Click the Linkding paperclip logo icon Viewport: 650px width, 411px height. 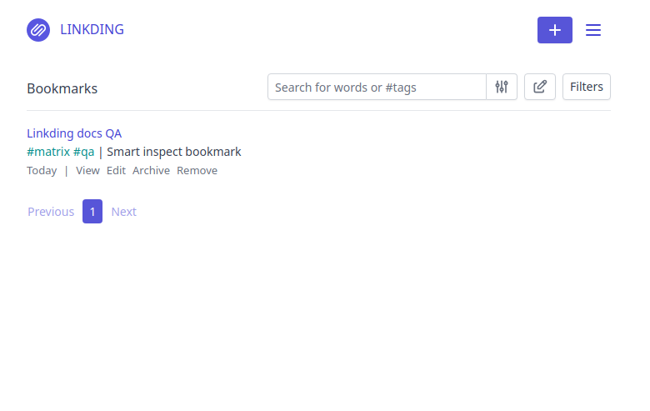[x=38, y=30]
